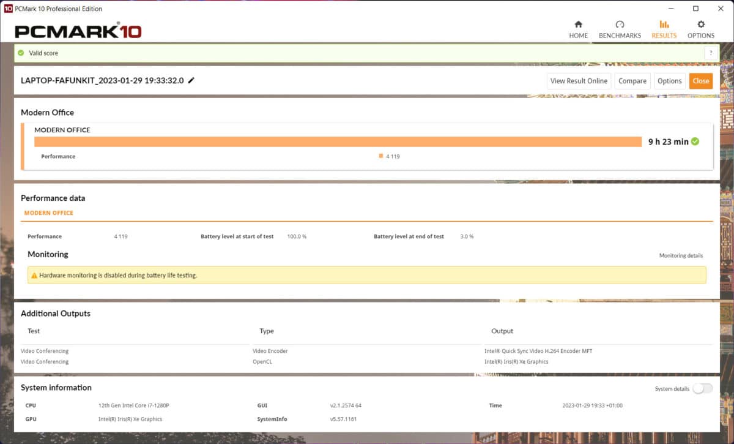Click the orange Performance legend square
This screenshot has height=444, width=734.
[x=381, y=156]
